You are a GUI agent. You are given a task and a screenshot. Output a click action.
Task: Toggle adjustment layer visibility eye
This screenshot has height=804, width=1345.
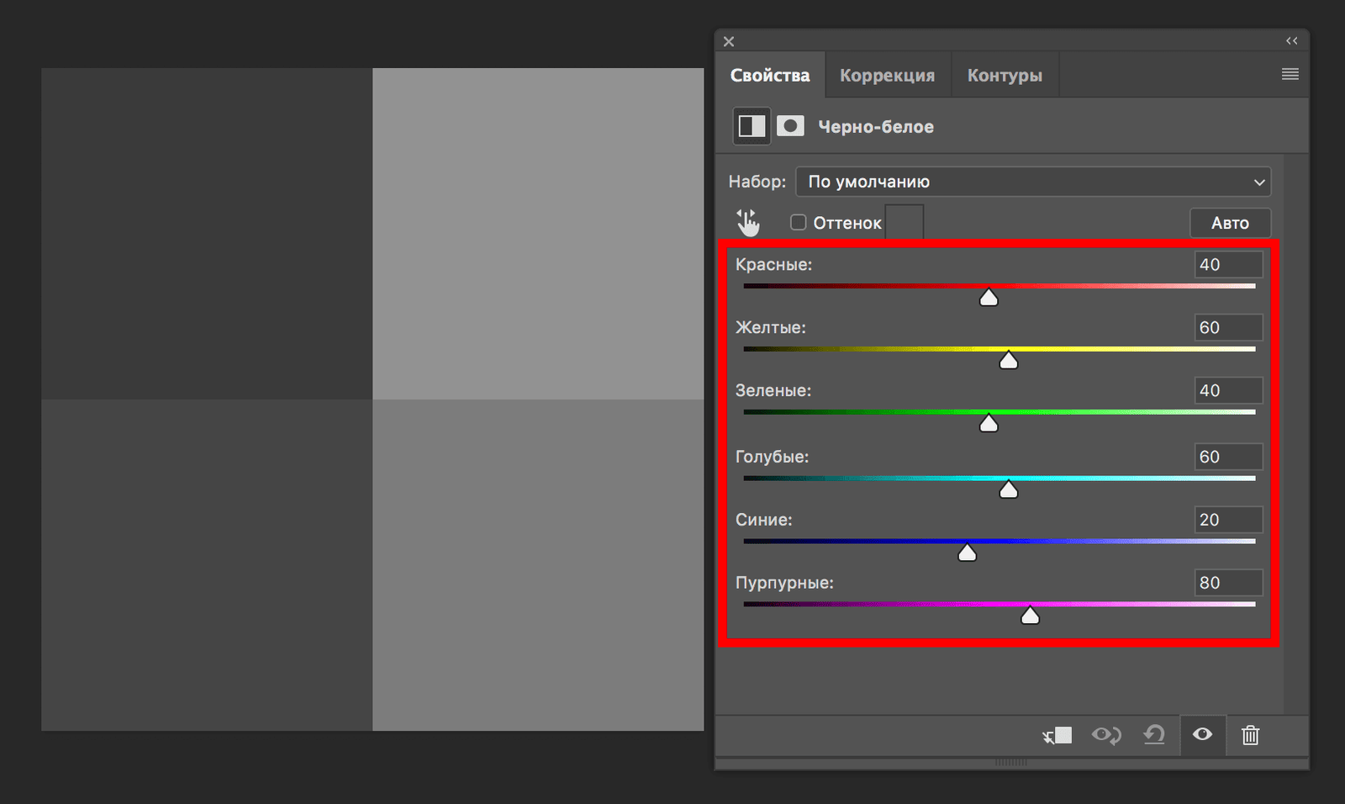1202,735
